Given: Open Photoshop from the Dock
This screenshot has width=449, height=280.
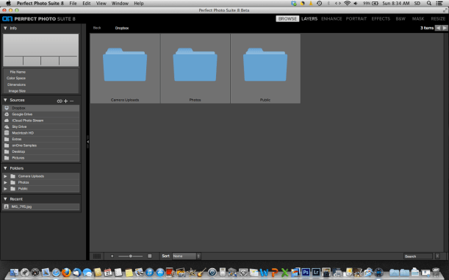Looking at the screenshot, I should pyautogui.click(x=306, y=272).
